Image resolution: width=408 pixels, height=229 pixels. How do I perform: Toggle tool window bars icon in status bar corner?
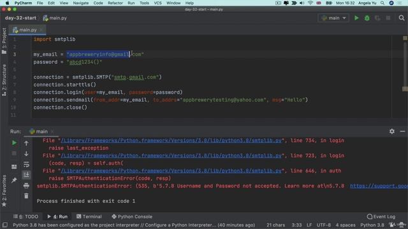[x=4, y=225]
